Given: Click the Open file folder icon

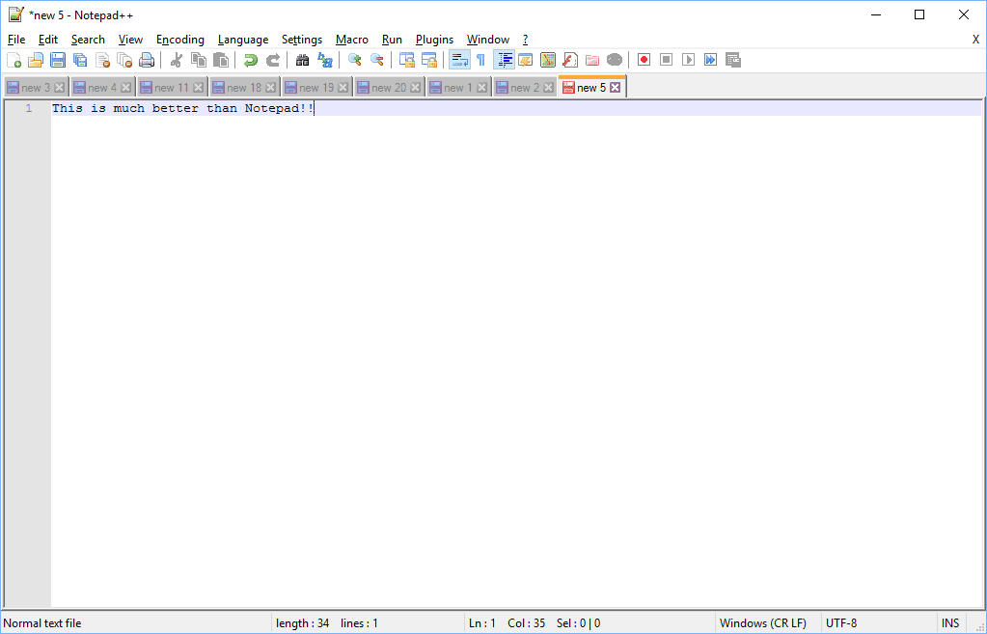Looking at the screenshot, I should click(x=36, y=60).
